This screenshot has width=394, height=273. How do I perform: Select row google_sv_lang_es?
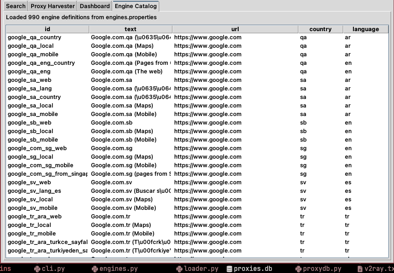coord(197,191)
